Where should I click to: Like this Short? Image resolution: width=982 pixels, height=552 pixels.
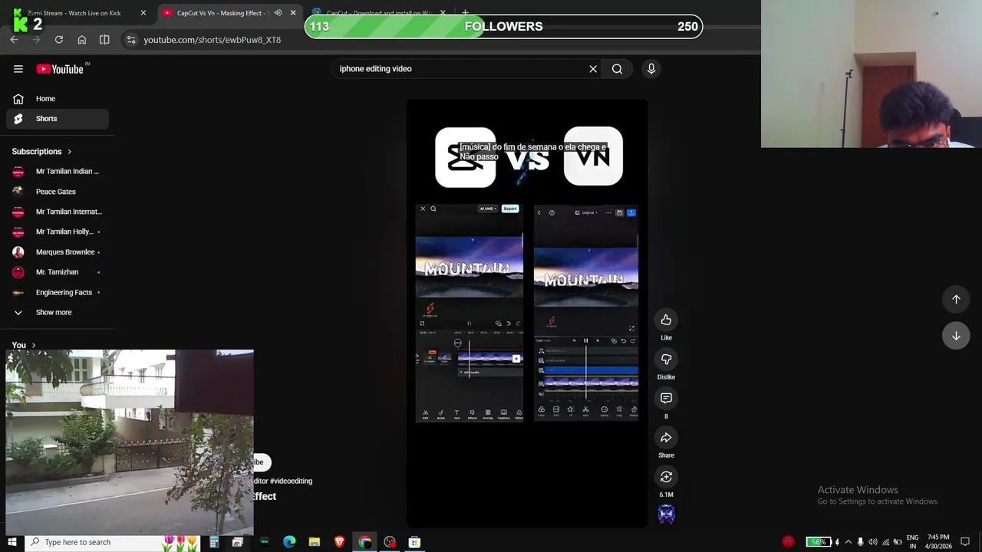(666, 320)
